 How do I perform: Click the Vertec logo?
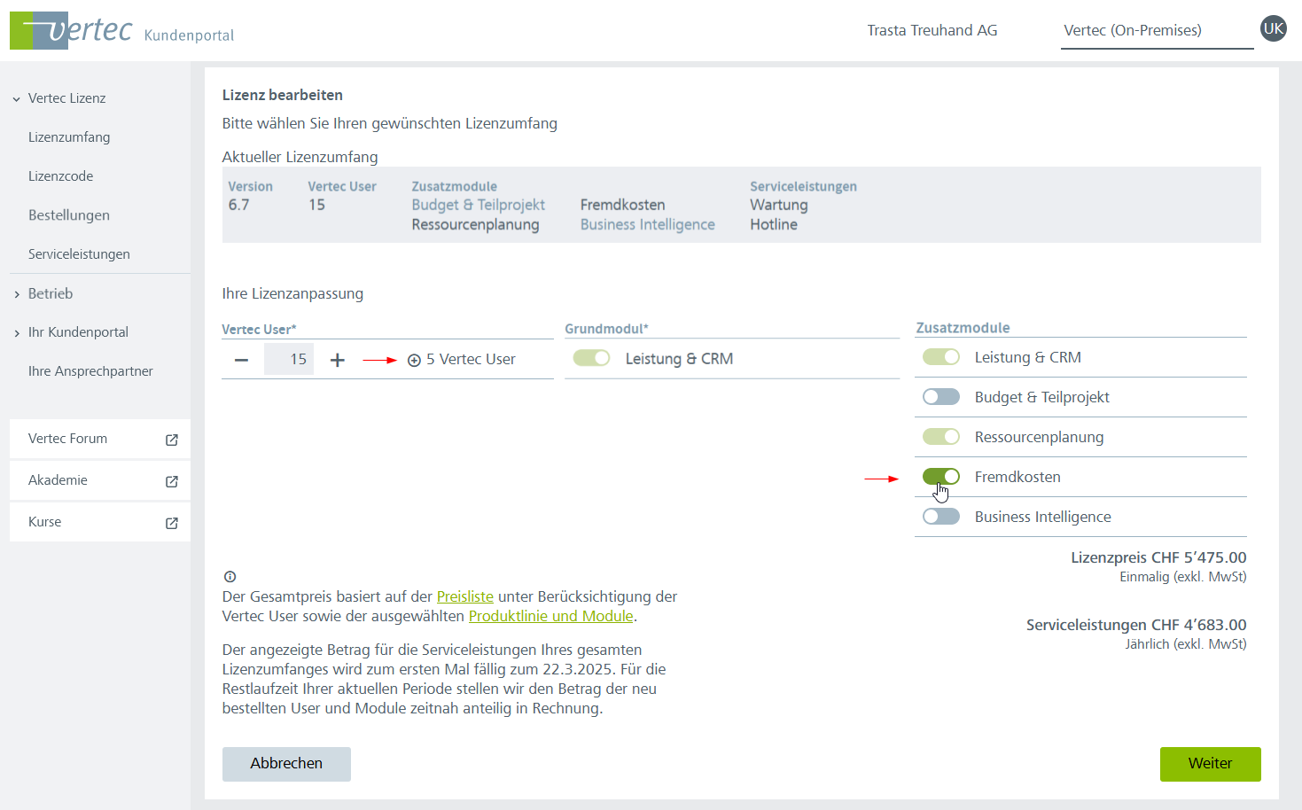[x=73, y=30]
